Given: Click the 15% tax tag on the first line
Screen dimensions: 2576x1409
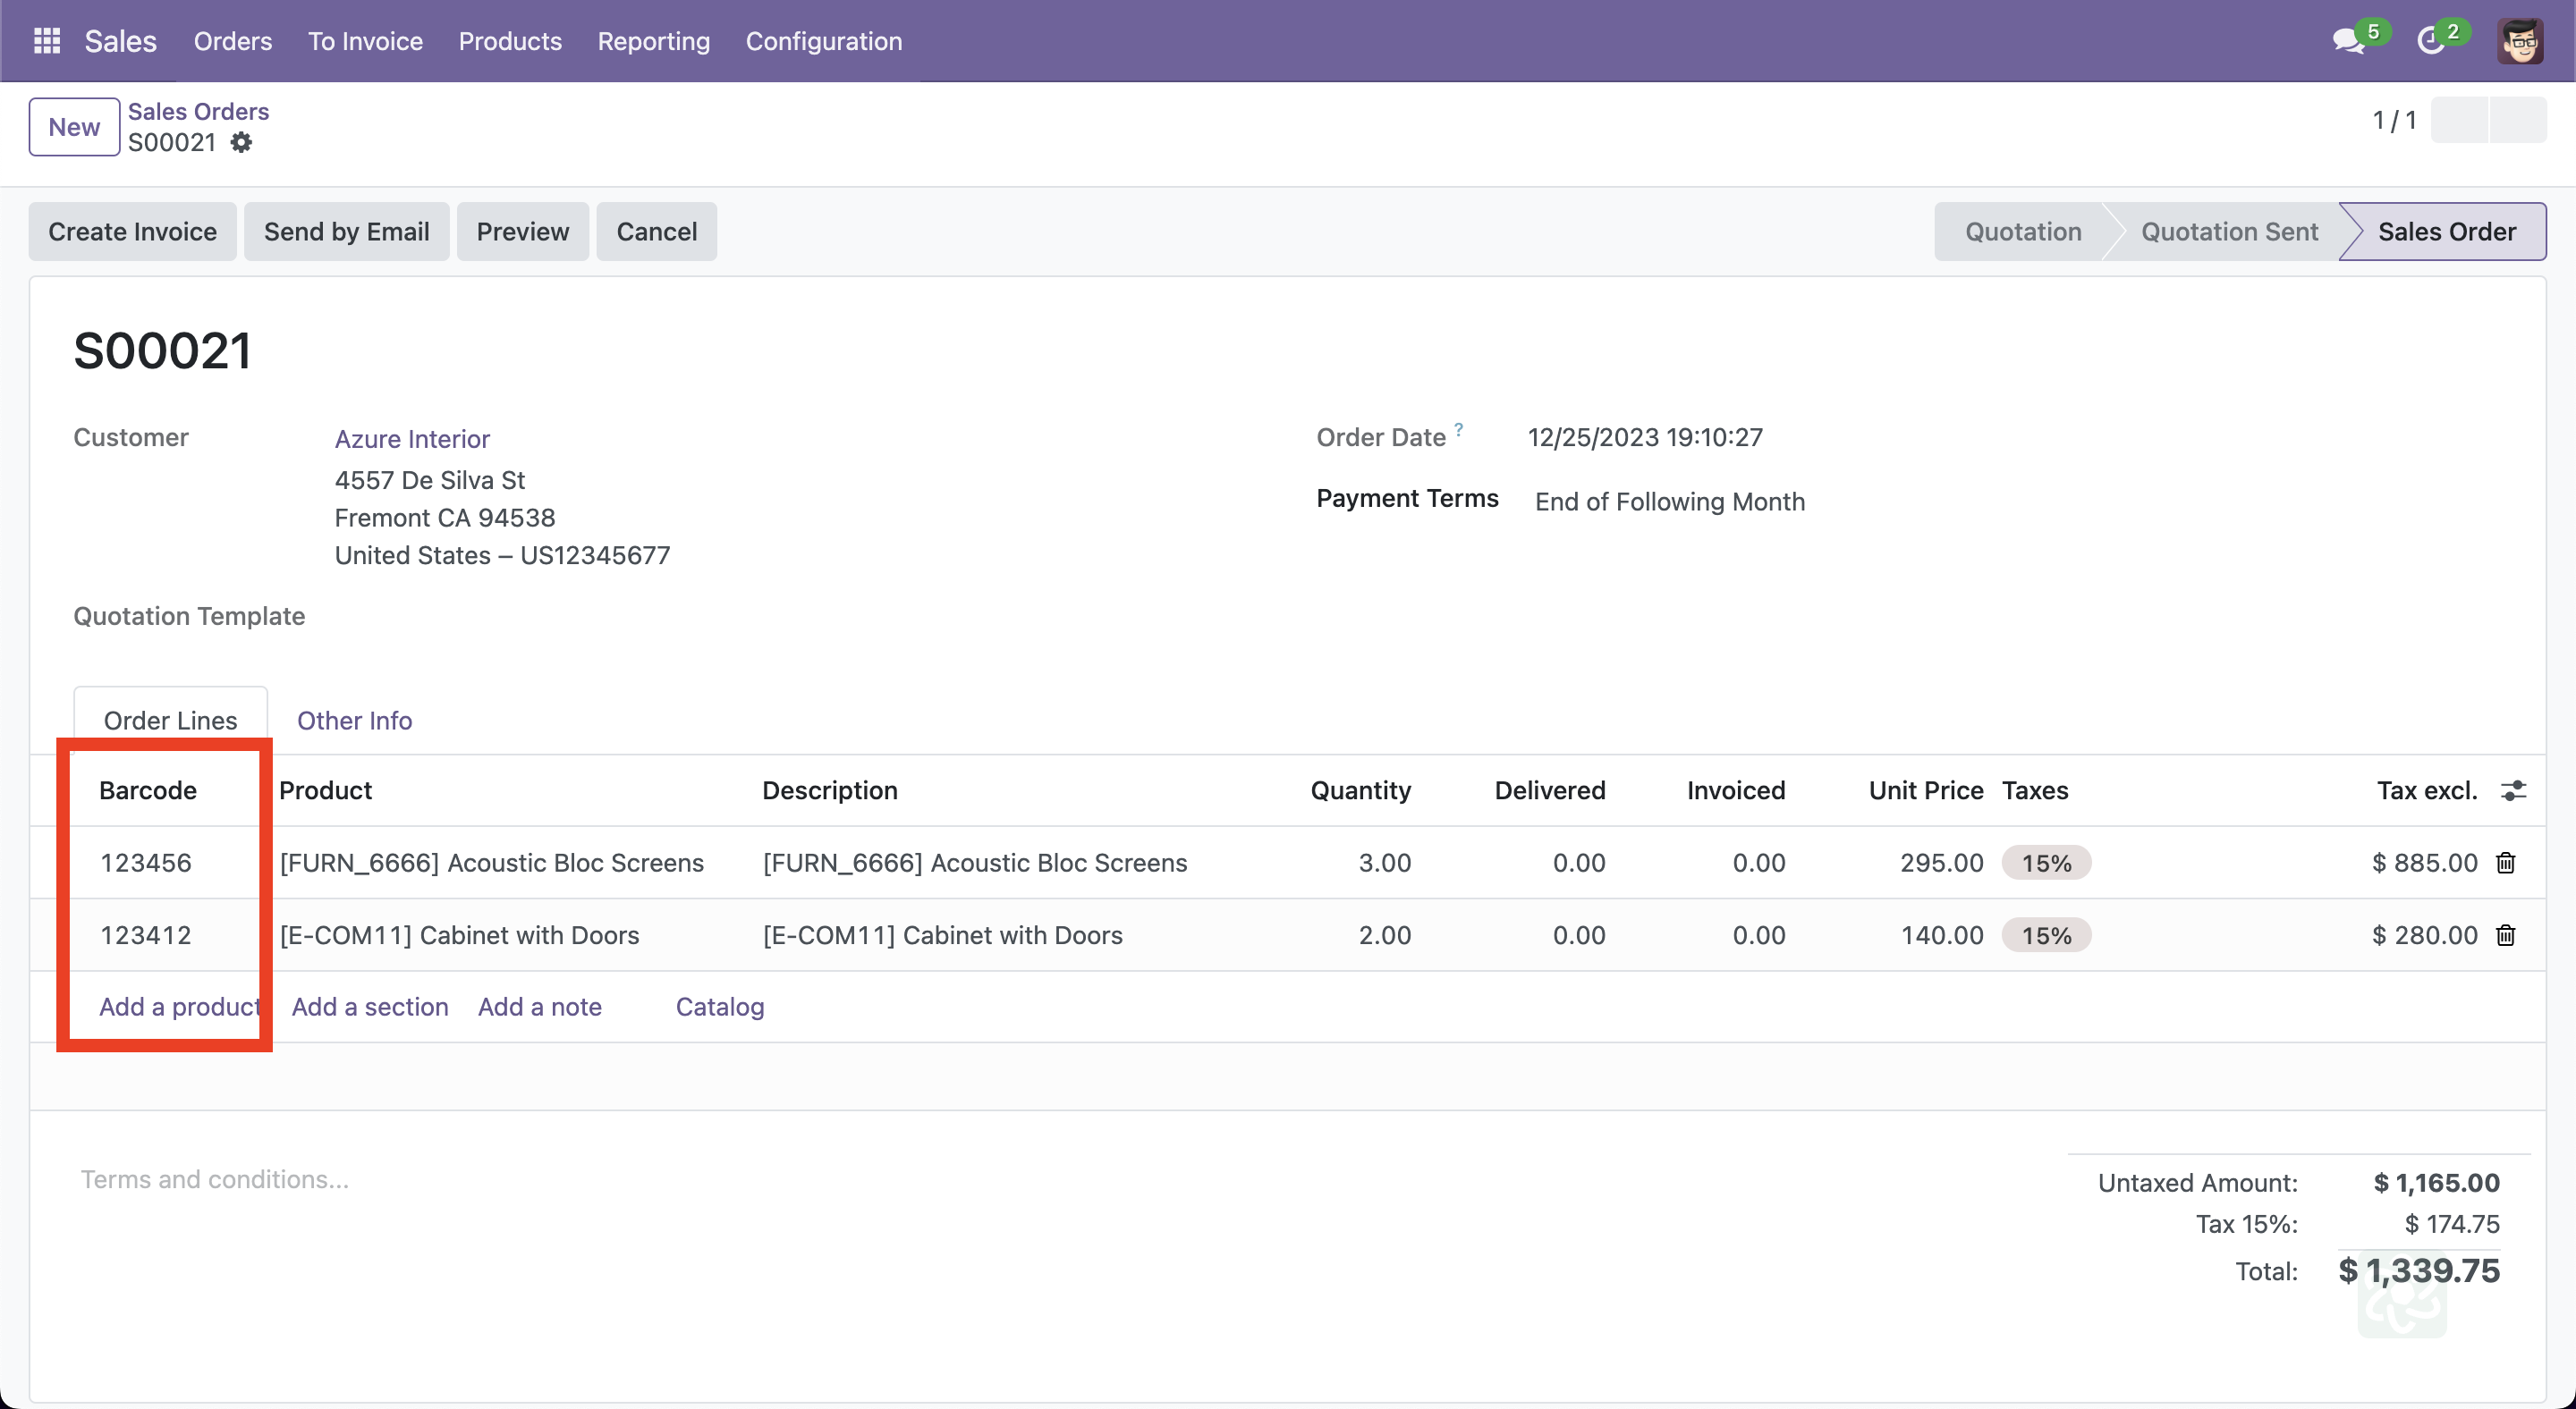Looking at the screenshot, I should click(2045, 863).
